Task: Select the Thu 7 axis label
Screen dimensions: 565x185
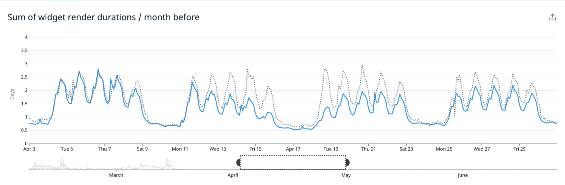Action: coord(104,149)
